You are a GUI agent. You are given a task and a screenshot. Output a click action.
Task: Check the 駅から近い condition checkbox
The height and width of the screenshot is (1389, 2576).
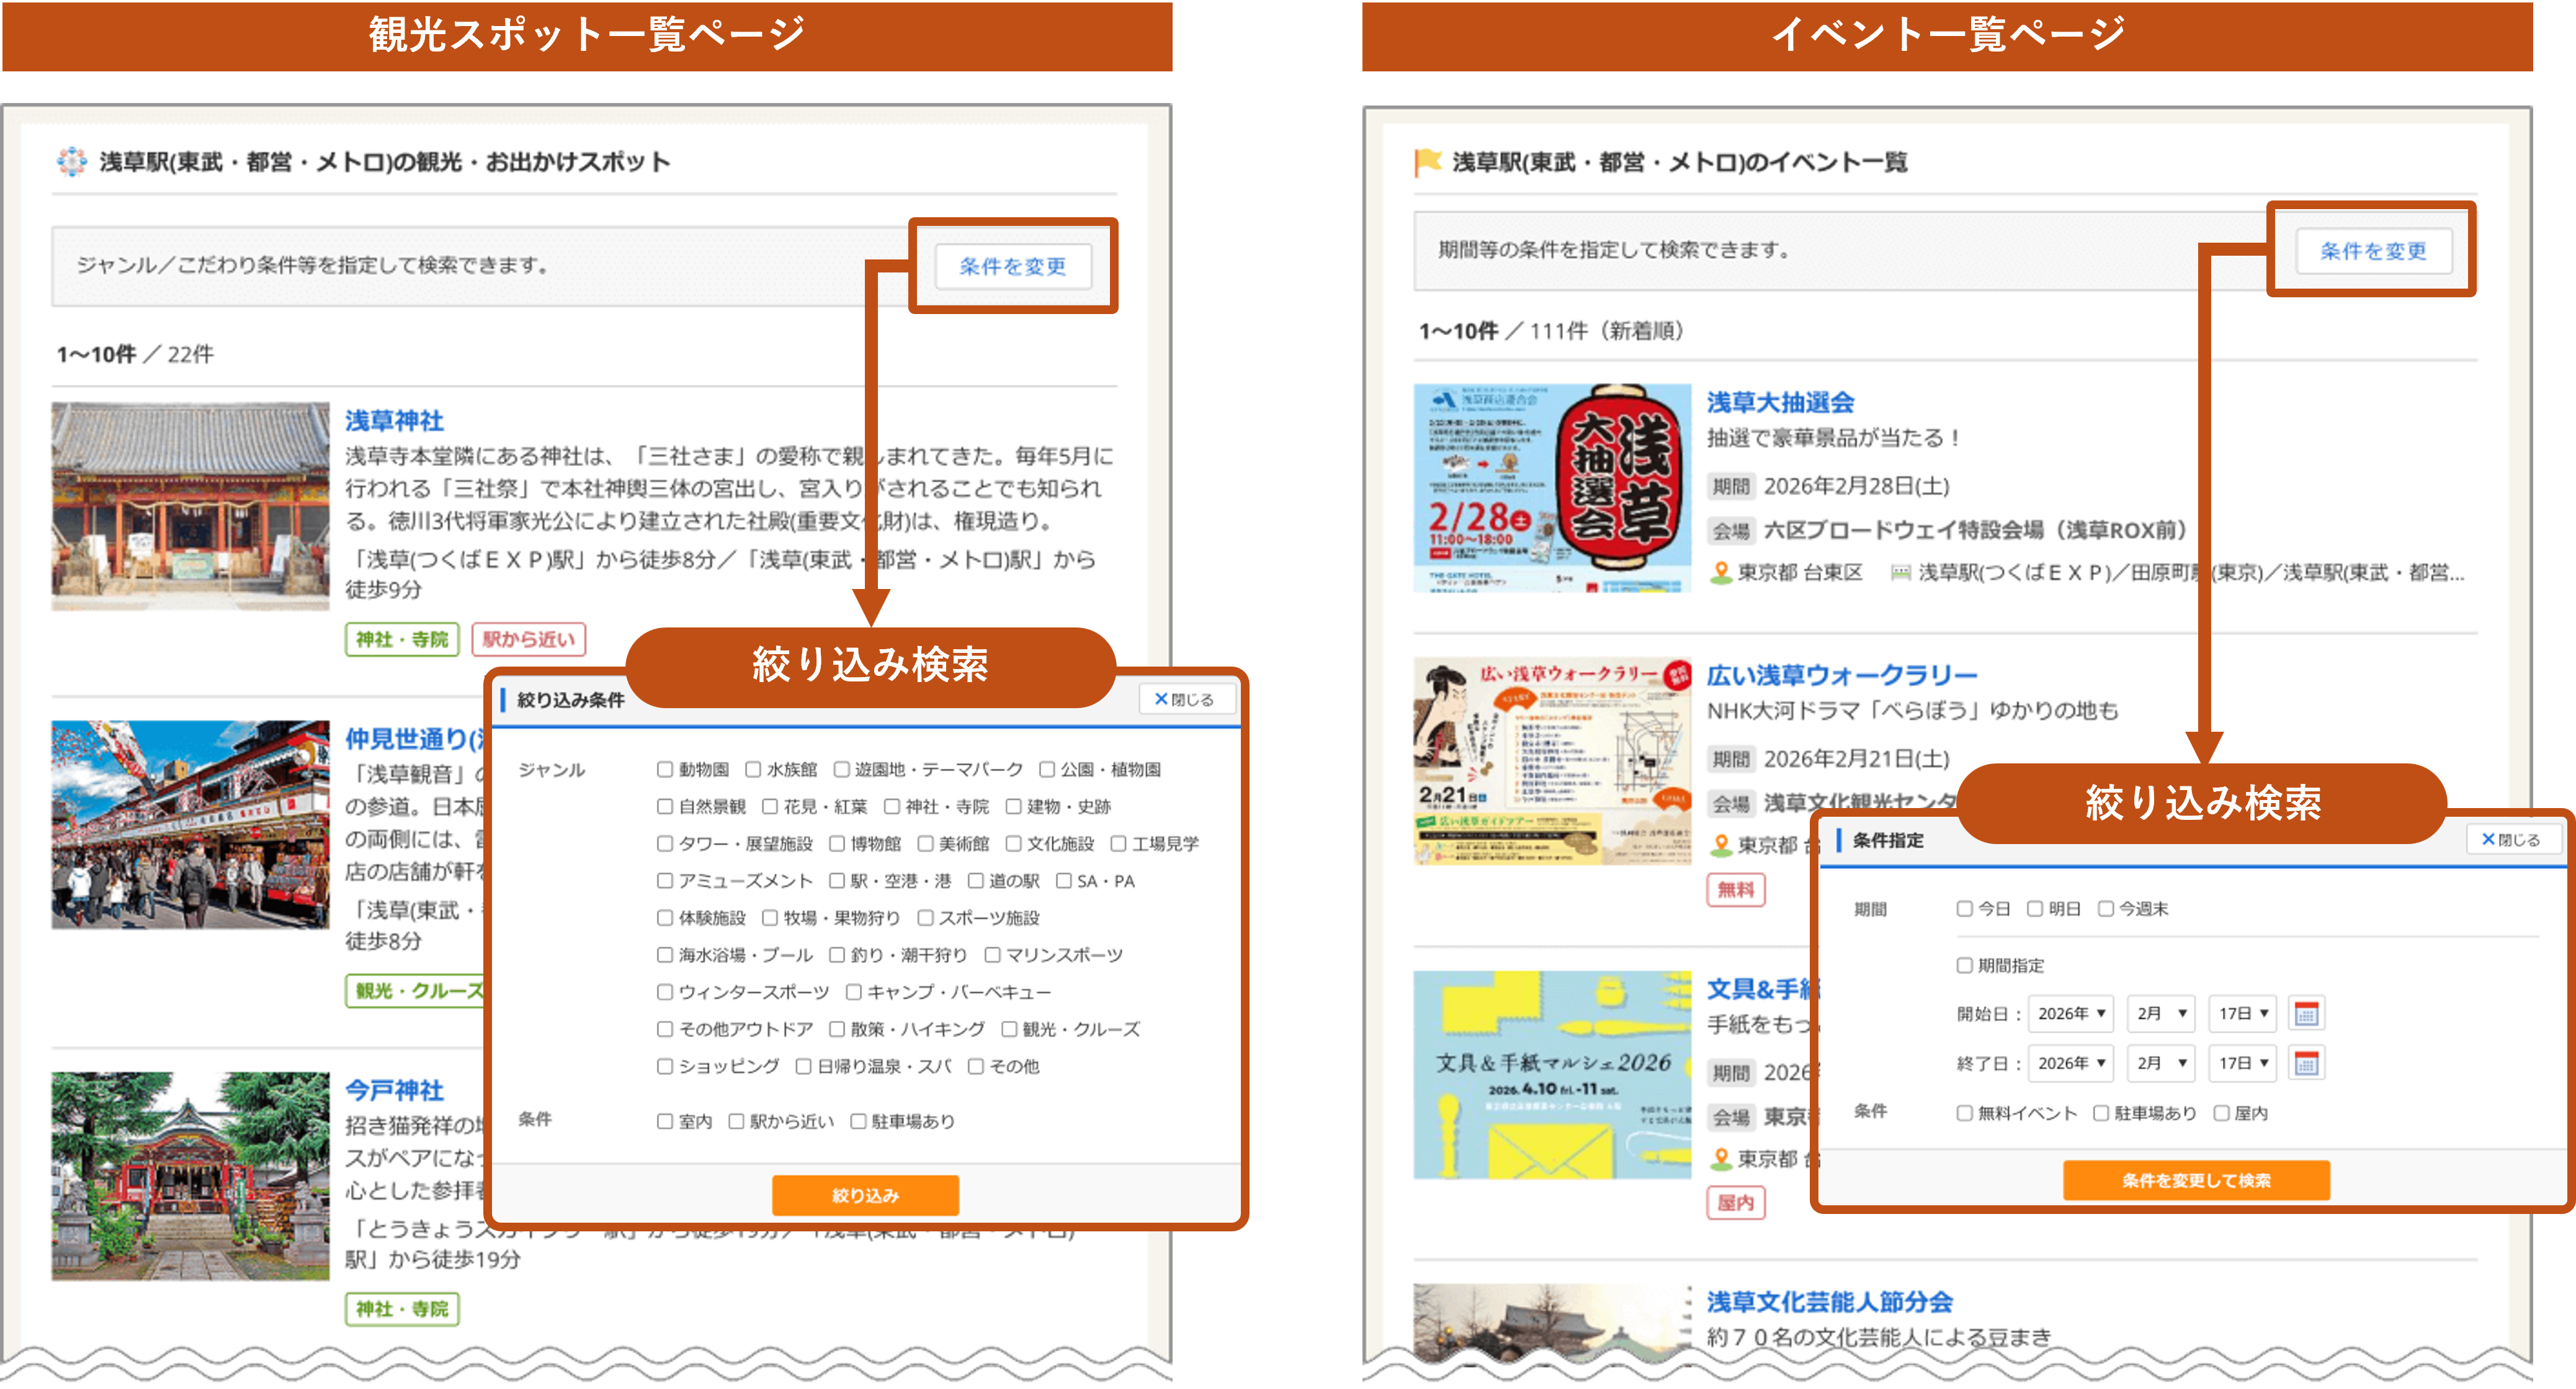736,1121
